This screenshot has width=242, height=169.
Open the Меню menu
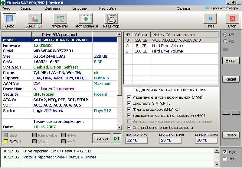(6, 8)
